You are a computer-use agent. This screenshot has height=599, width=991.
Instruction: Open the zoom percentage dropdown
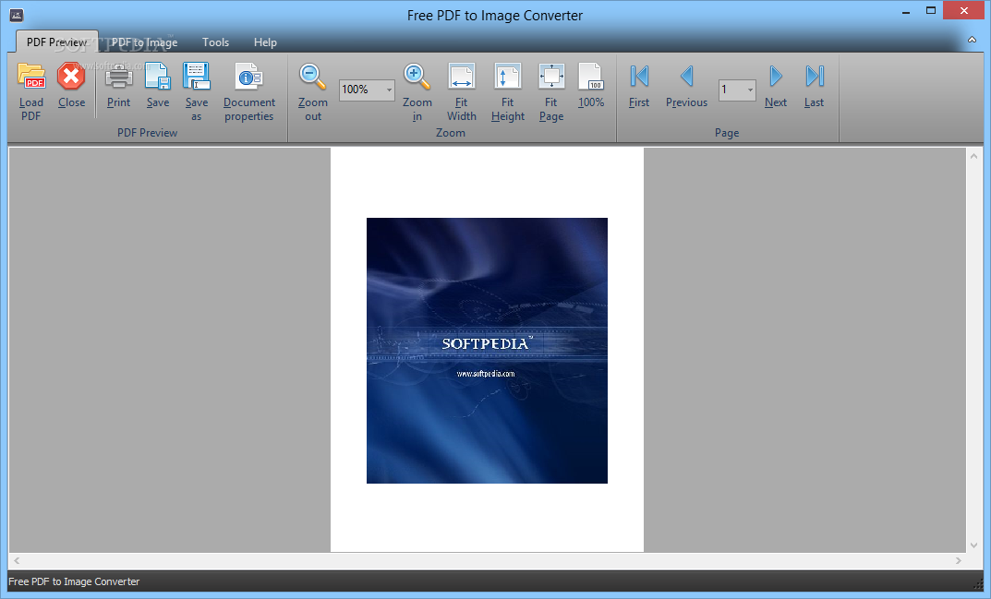point(389,90)
